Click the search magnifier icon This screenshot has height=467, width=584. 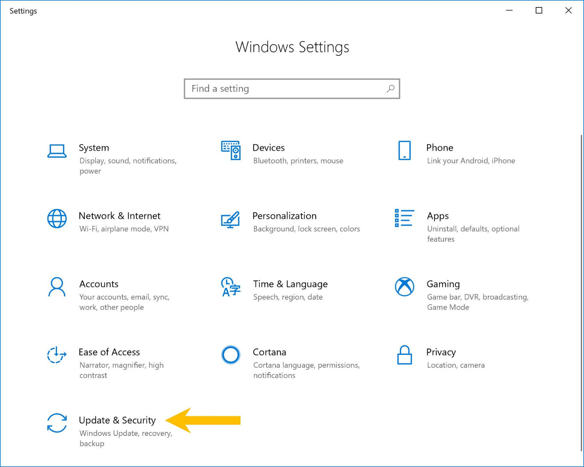pyautogui.click(x=390, y=89)
